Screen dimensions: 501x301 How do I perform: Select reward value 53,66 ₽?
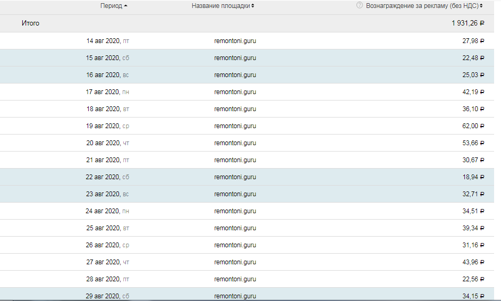[x=473, y=143]
